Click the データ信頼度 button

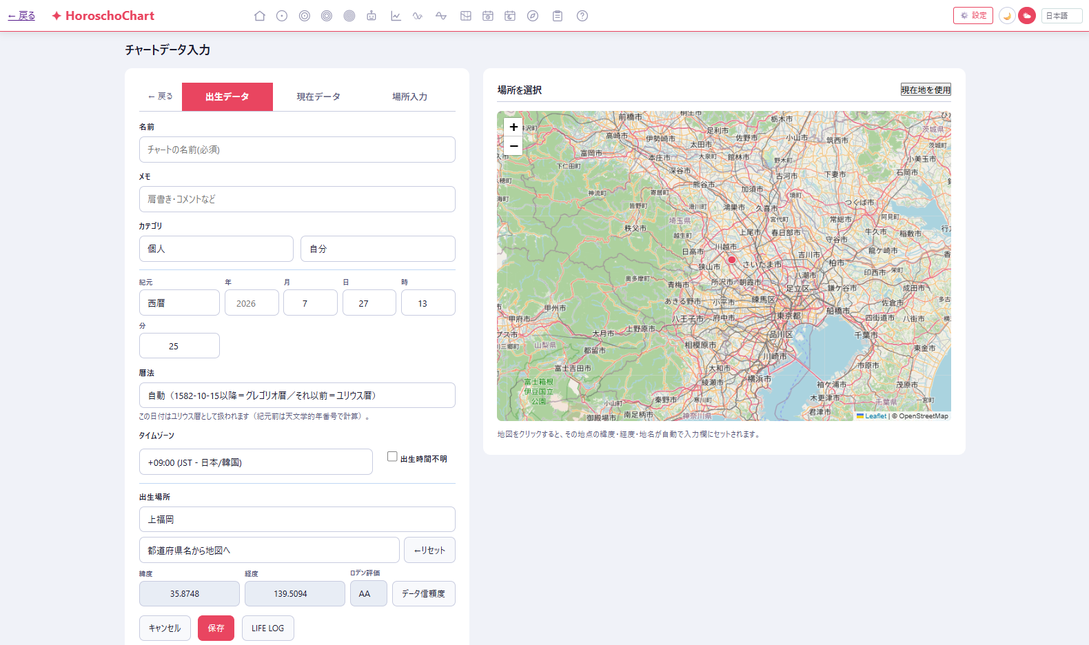tap(424, 593)
